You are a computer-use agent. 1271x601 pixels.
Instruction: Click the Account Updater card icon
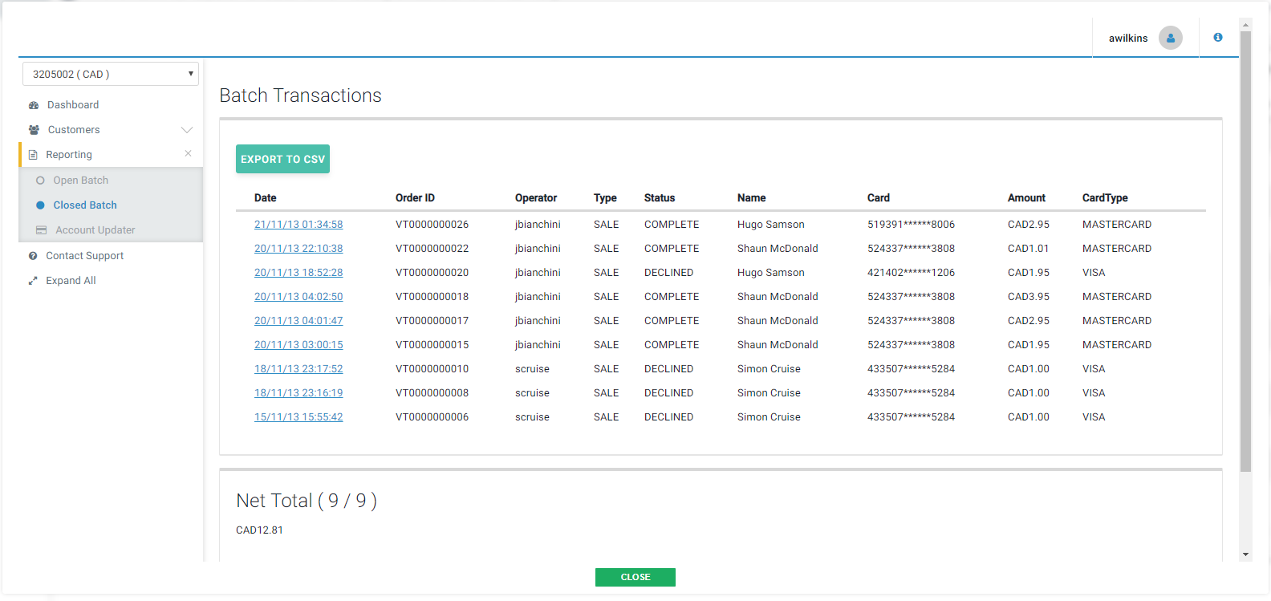(x=41, y=230)
